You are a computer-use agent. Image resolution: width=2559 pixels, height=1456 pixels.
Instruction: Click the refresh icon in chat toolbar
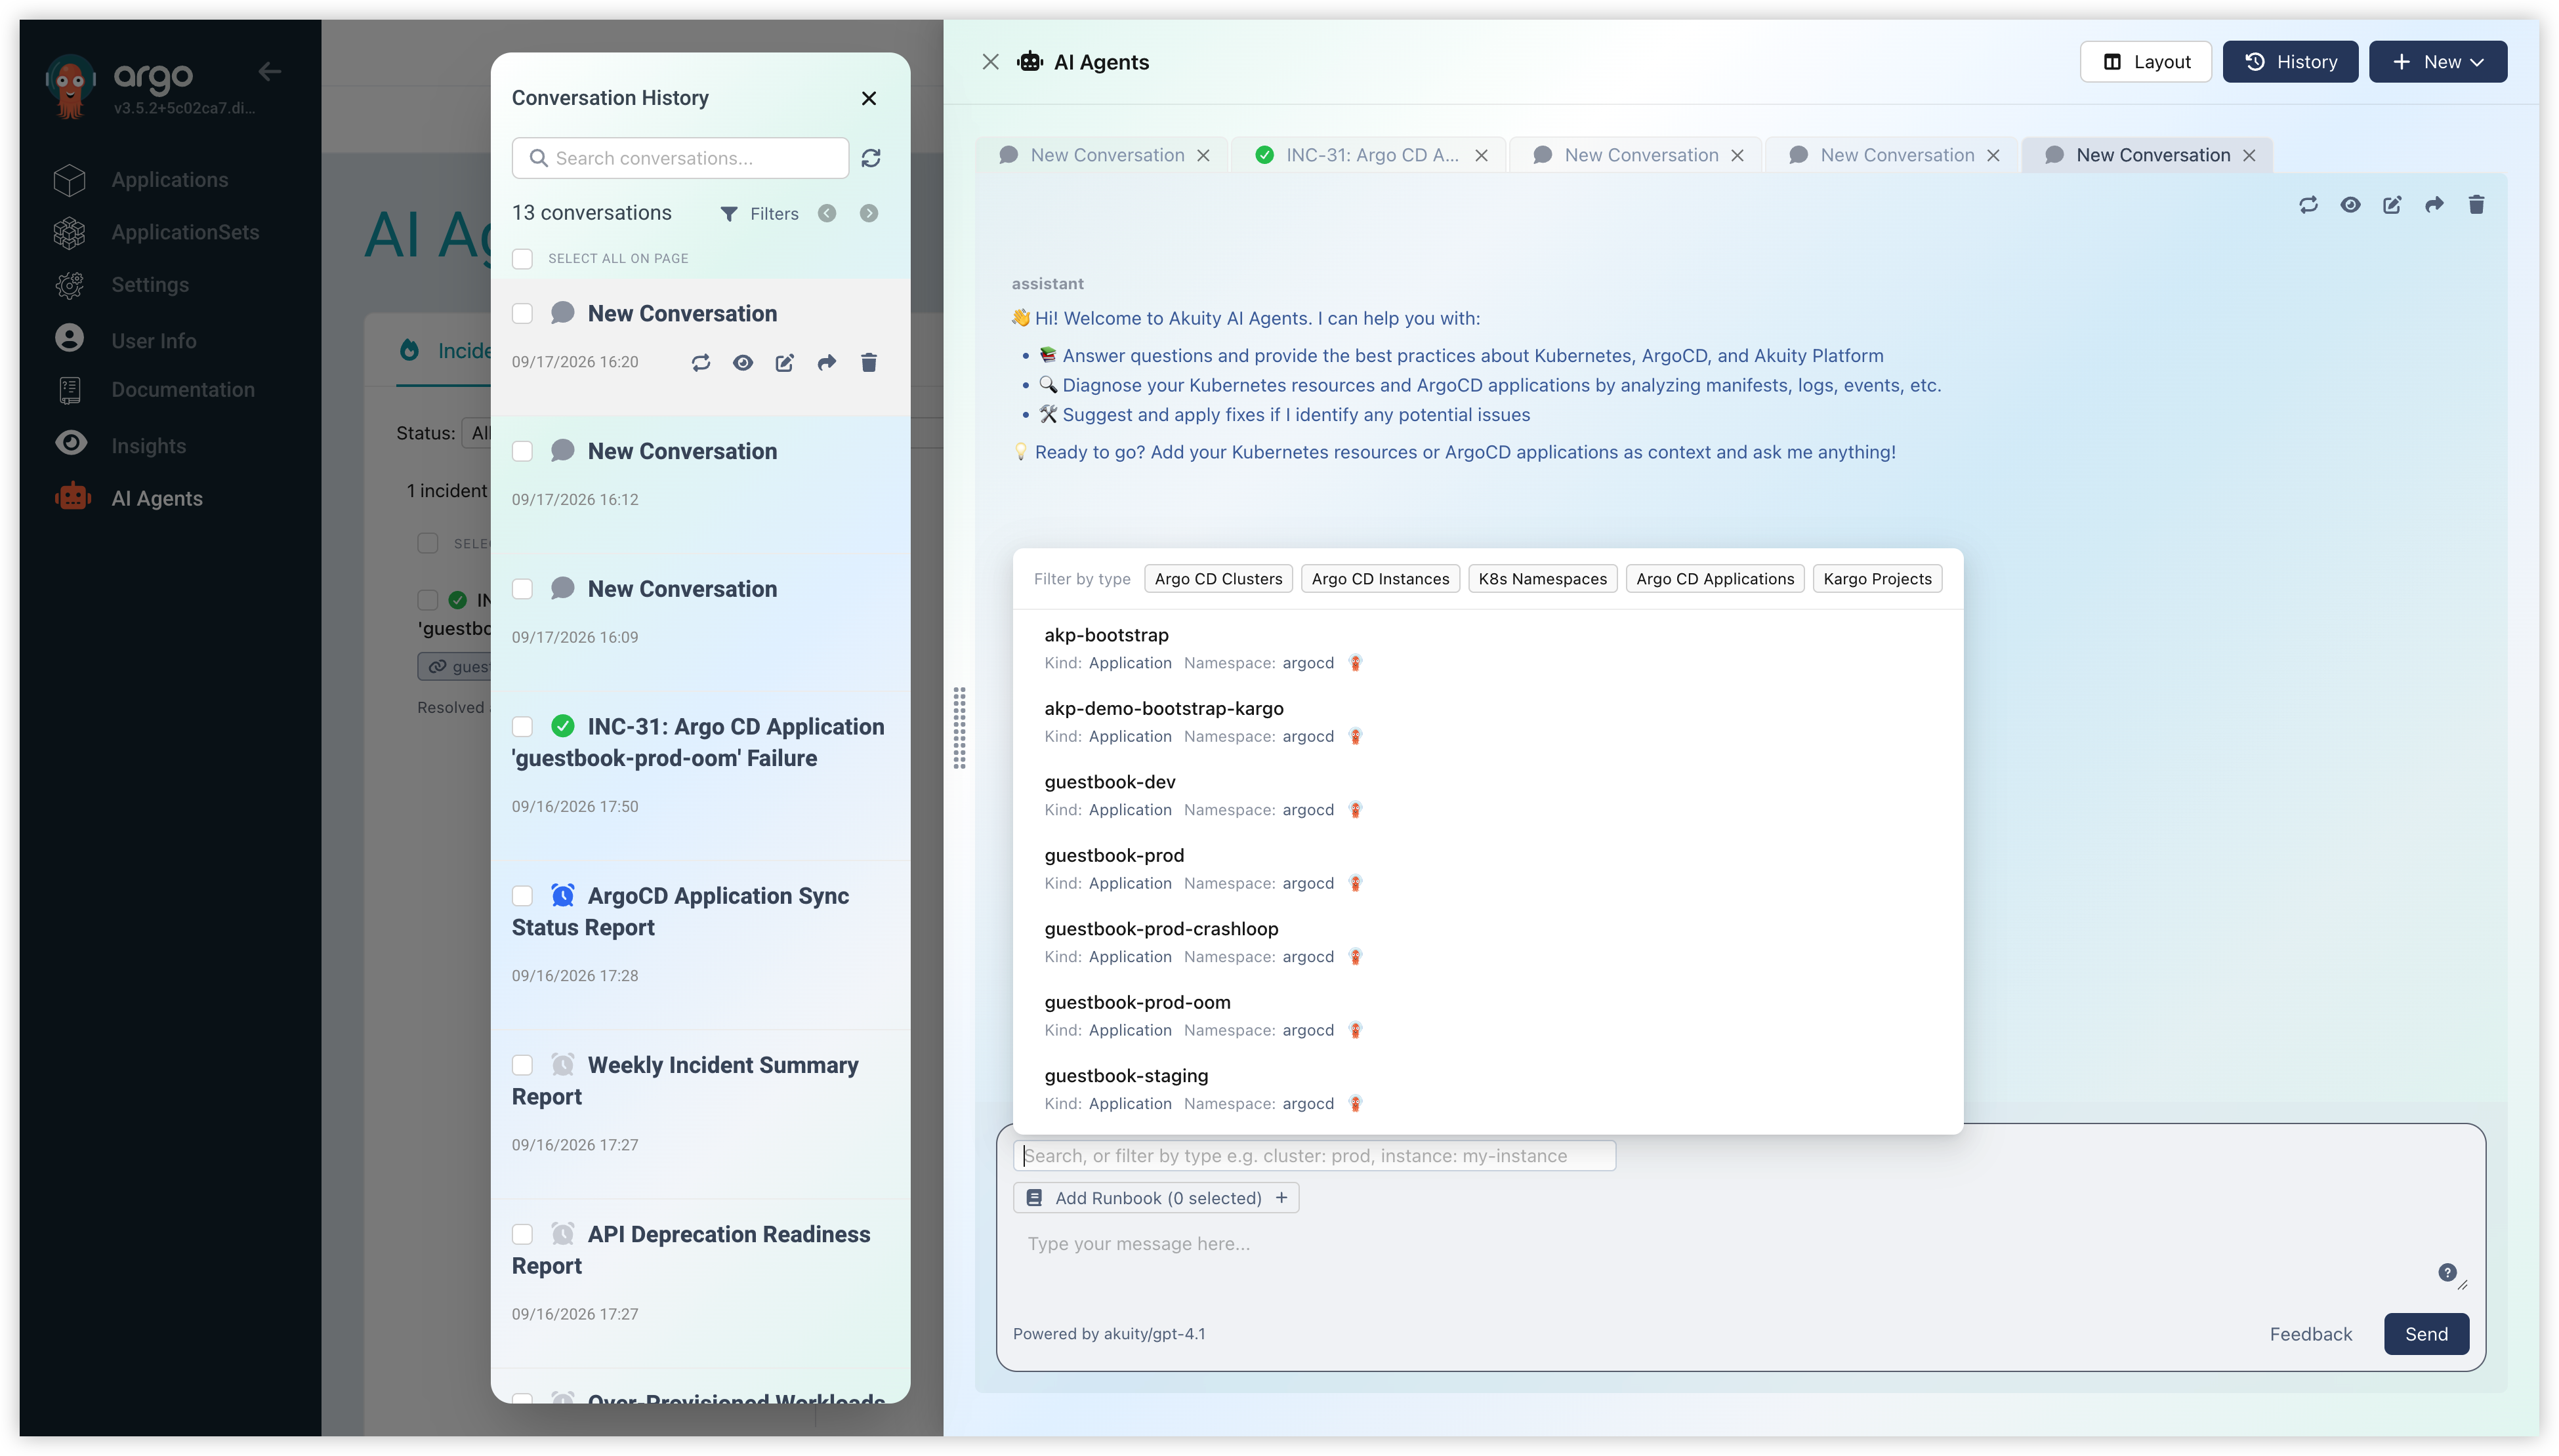coord(2308,205)
